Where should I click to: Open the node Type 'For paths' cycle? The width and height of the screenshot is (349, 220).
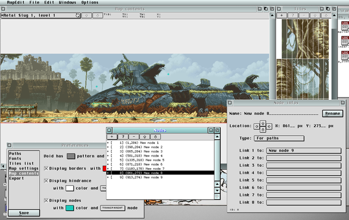point(279,138)
